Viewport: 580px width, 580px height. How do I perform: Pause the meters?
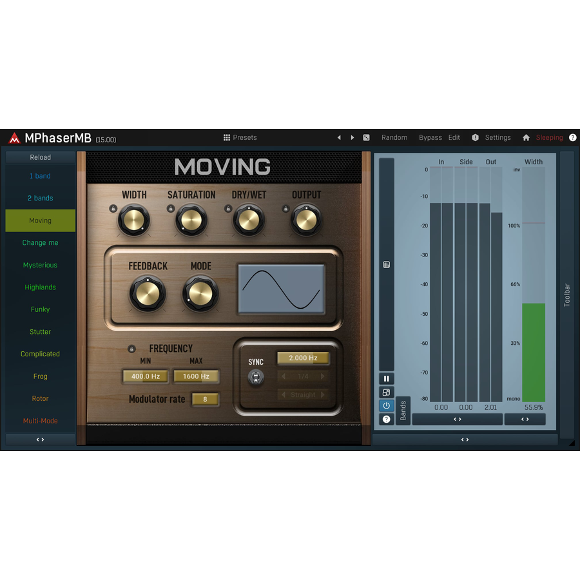387,378
